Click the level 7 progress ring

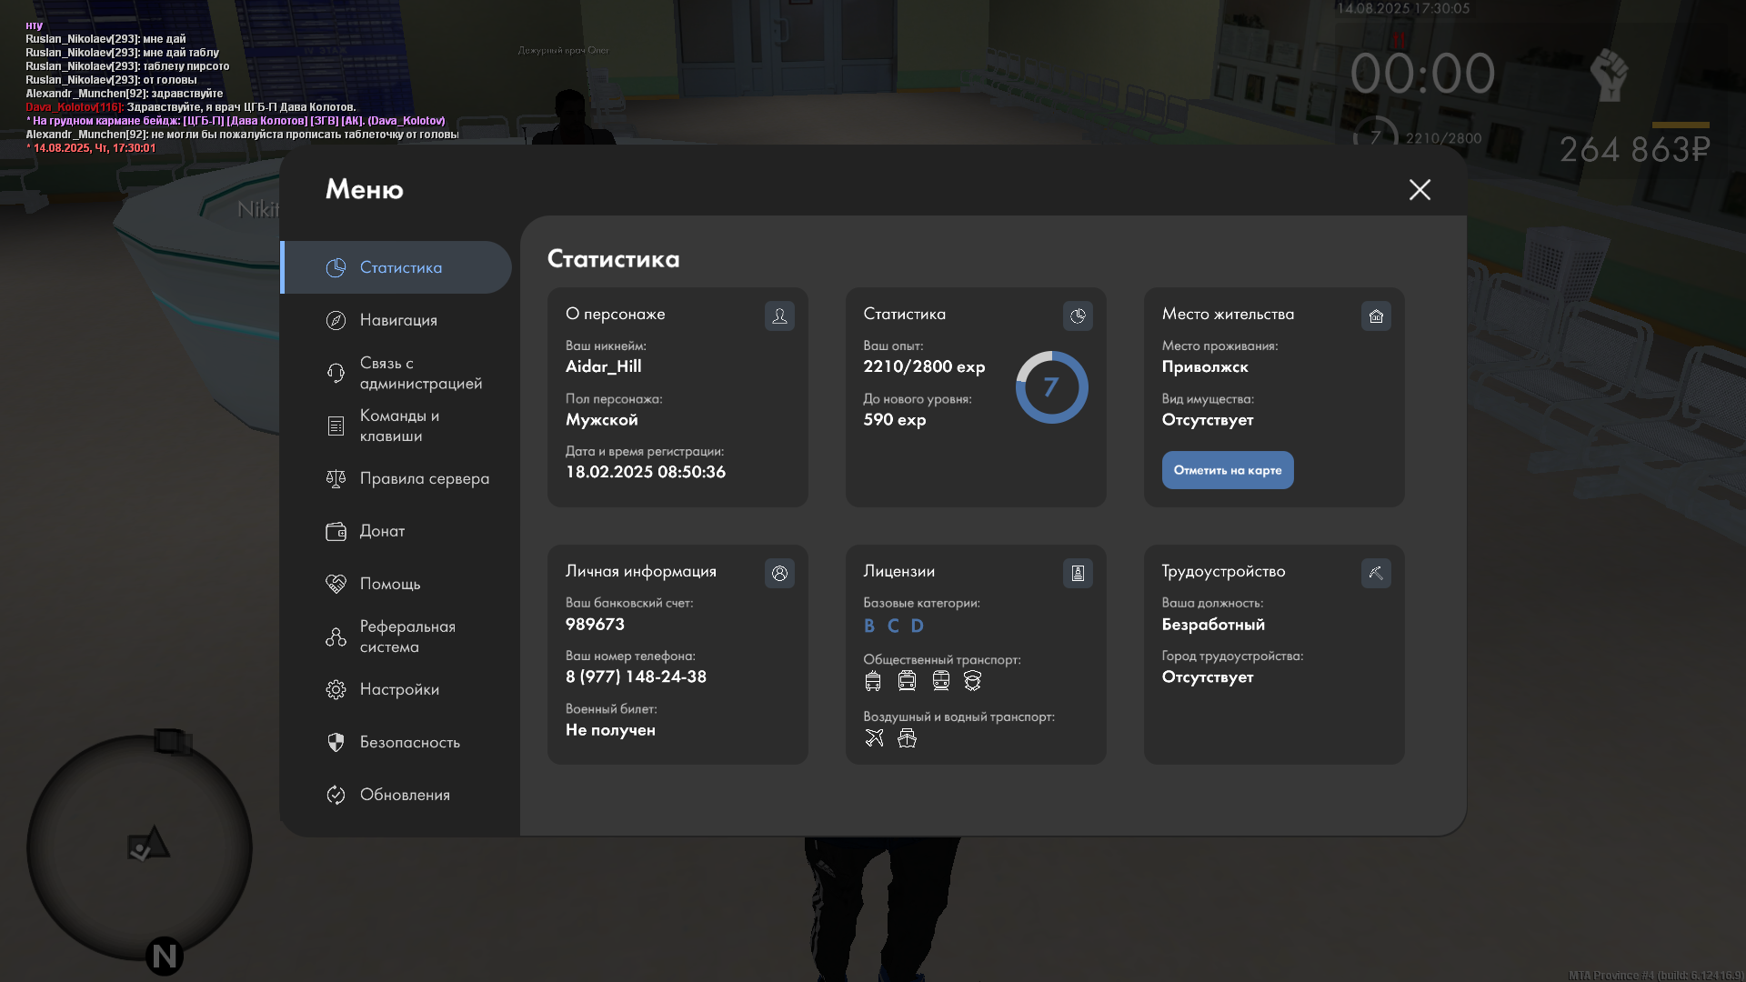pos(1051,387)
